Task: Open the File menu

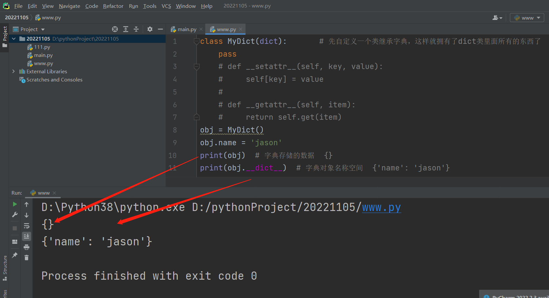Action: pyautogui.click(x=18, y=6)
